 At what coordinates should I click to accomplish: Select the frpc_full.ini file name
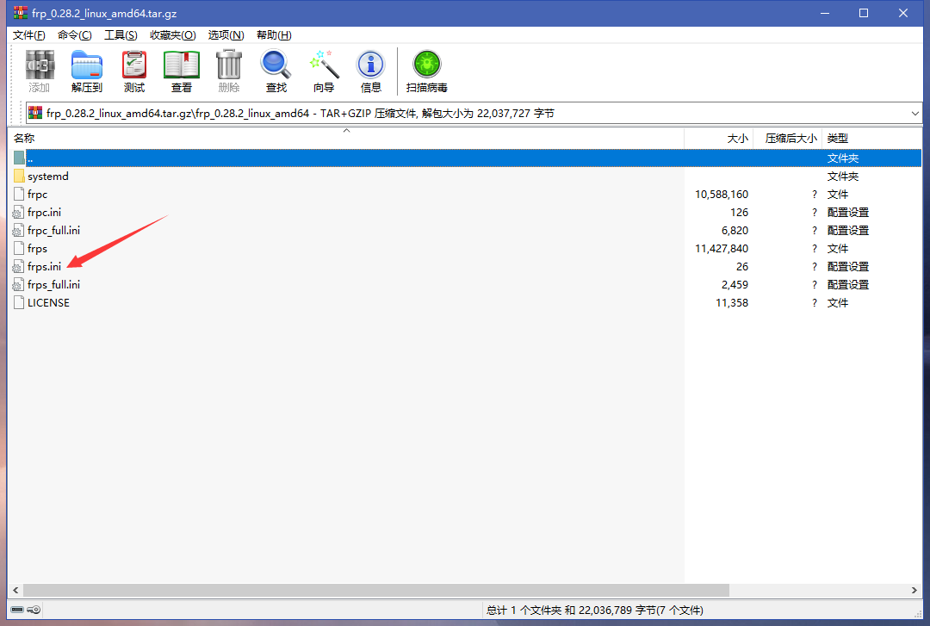pos(54,230)
